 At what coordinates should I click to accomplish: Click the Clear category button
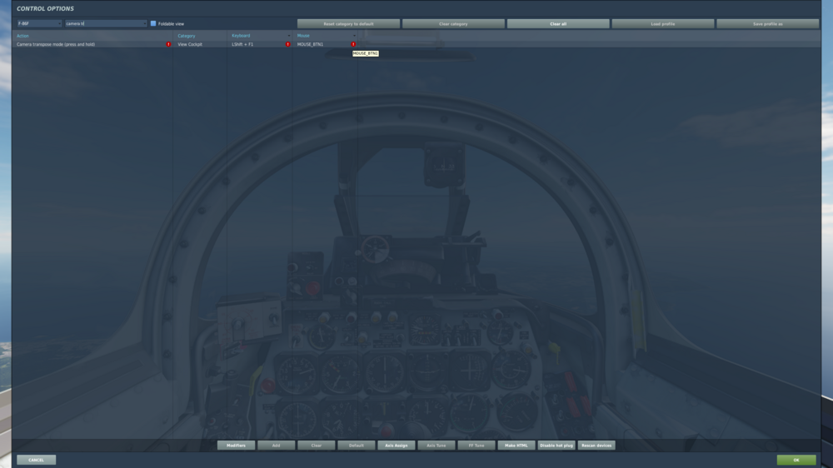click(x=453, y=24)
